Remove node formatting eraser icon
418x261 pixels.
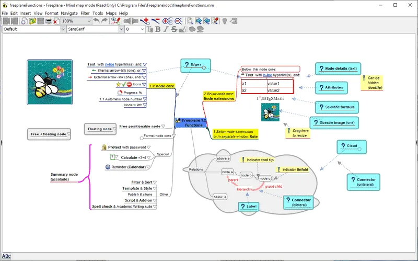click(x=182, y=29)
